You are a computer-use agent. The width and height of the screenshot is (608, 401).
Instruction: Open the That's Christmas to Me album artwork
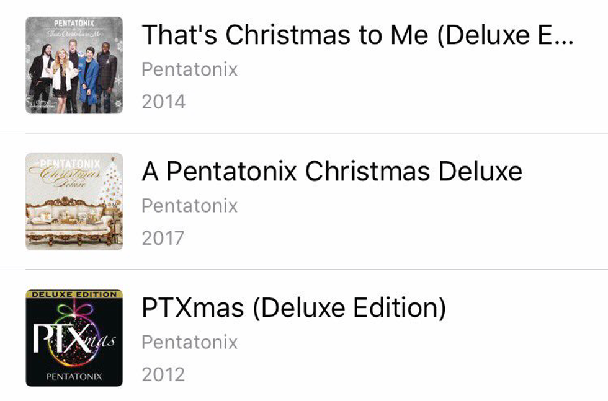pos(74,65)
